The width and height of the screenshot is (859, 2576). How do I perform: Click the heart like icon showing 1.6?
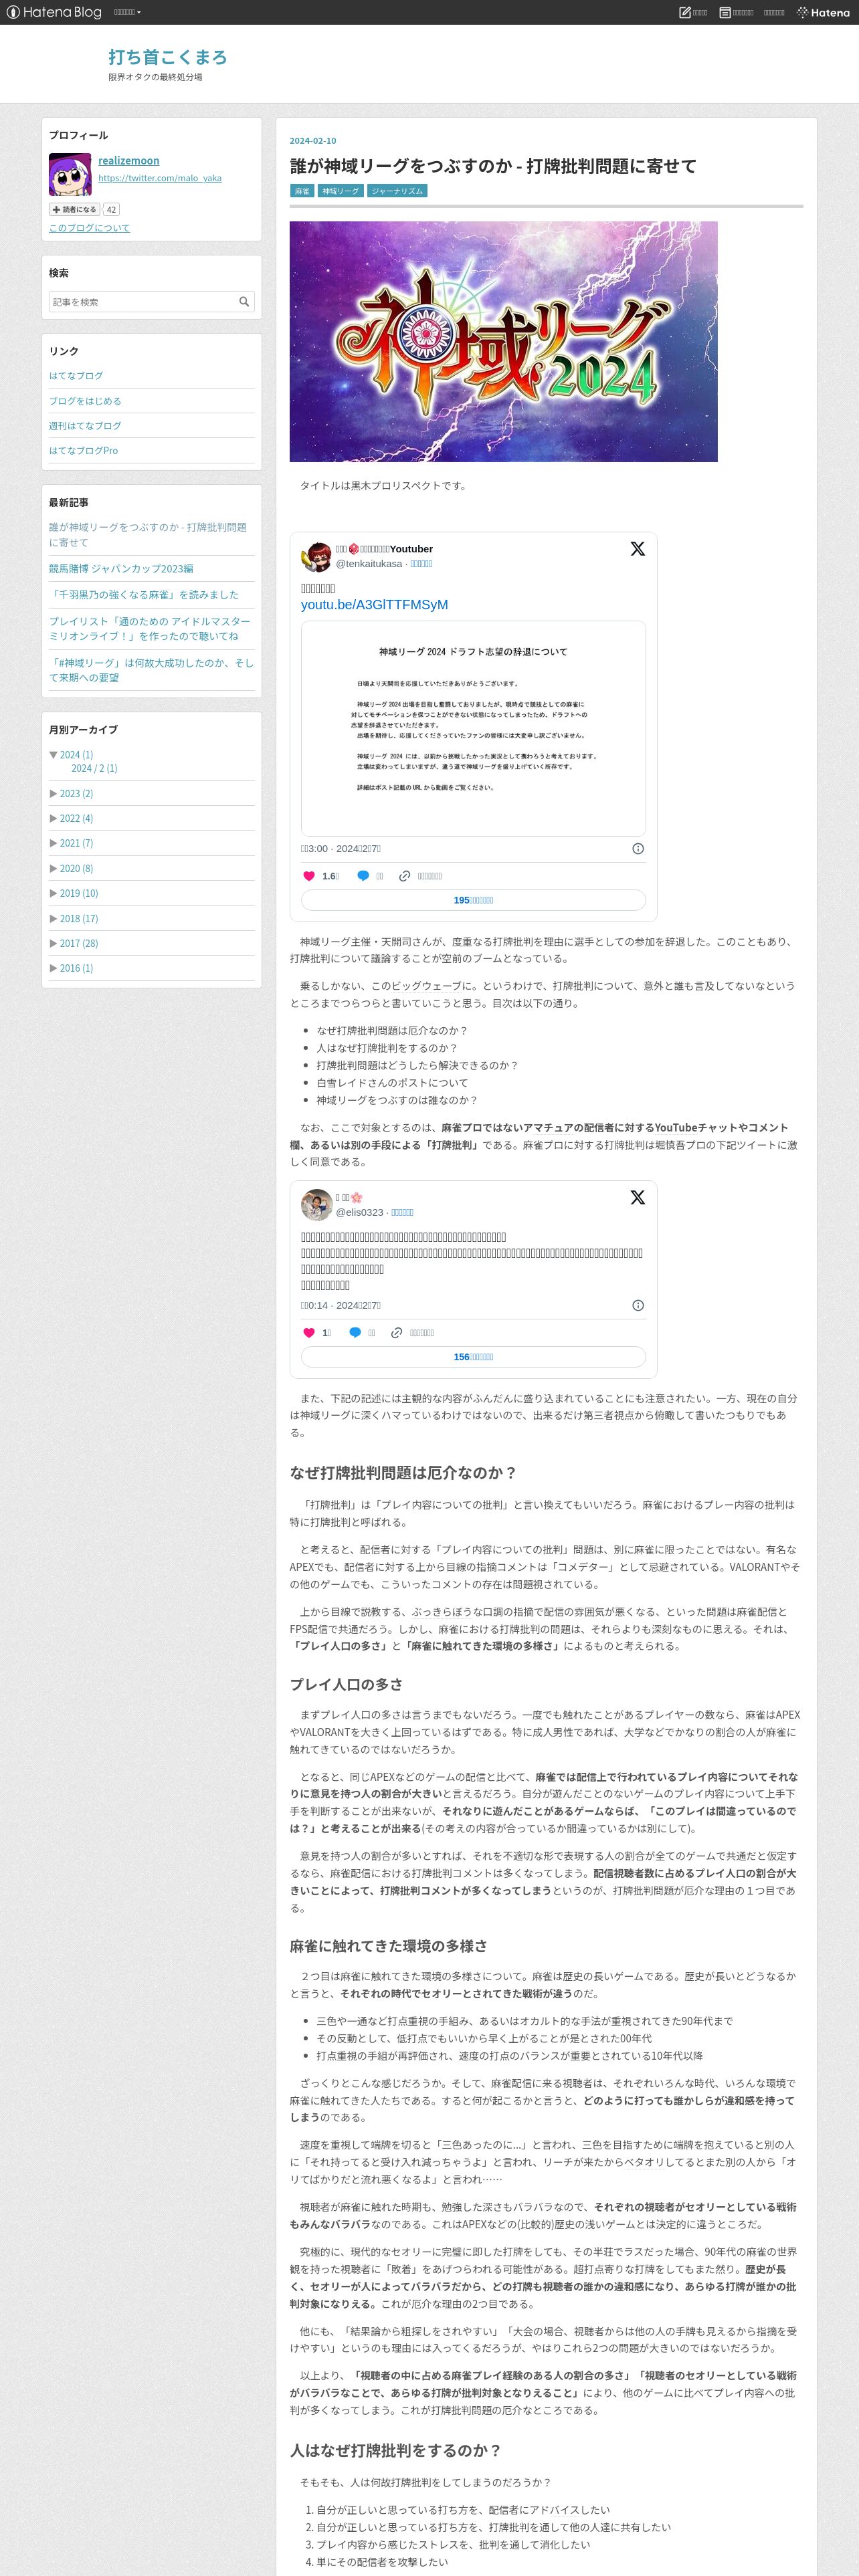pos(309,876)
